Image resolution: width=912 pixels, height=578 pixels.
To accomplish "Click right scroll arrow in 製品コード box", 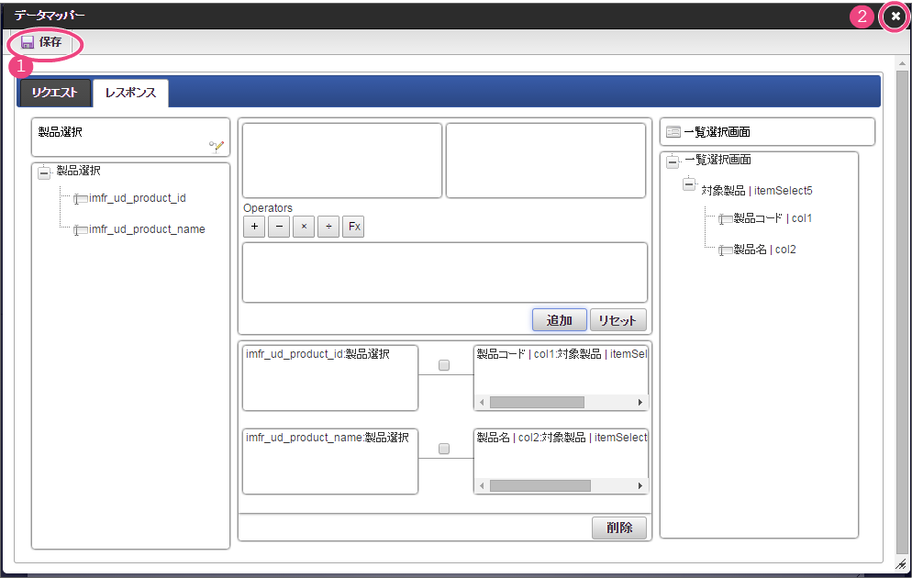I will [x=640, y=403].
